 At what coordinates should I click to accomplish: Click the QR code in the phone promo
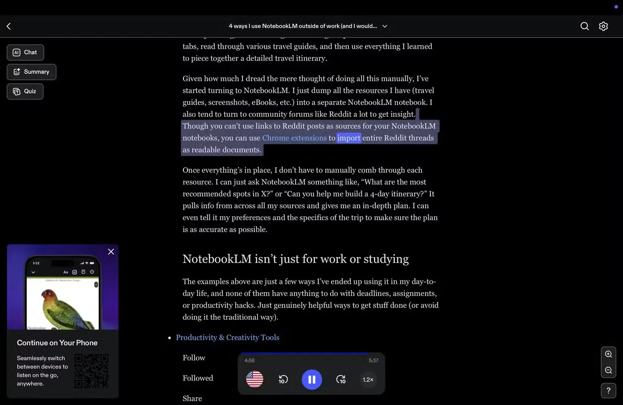(x=91, y=371)
